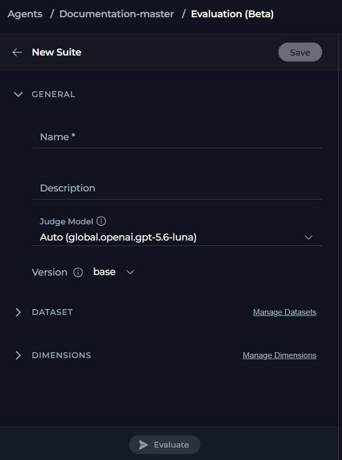This screenshot has height=460, width=342.
Task: Click the Judge Model info icon
Action: tap(101, 221)
